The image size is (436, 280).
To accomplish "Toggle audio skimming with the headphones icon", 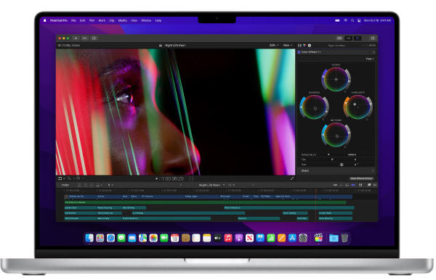I will point(347,185).
